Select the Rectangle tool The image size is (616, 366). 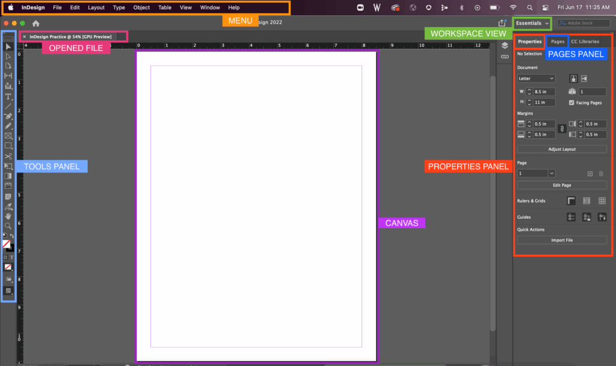pyautogui.click(x=8, y=145)
